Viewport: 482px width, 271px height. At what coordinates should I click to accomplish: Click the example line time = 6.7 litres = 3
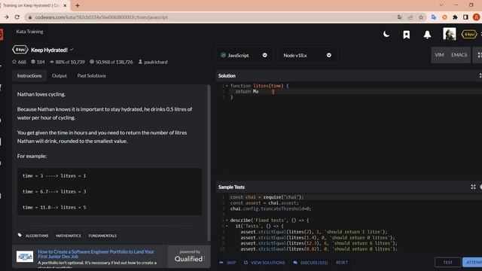54,191
